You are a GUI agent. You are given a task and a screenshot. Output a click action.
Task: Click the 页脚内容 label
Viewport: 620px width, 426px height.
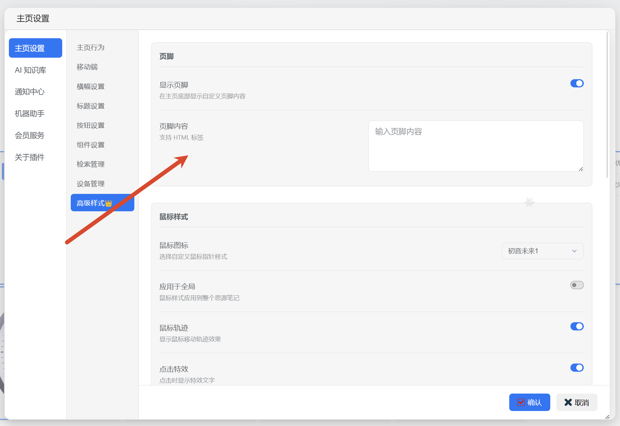(x=174, y=126)
